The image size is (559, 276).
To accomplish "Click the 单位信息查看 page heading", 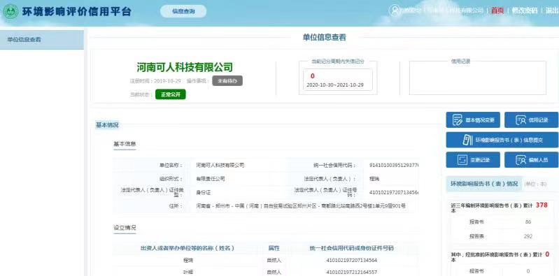I will click(324, 38).
